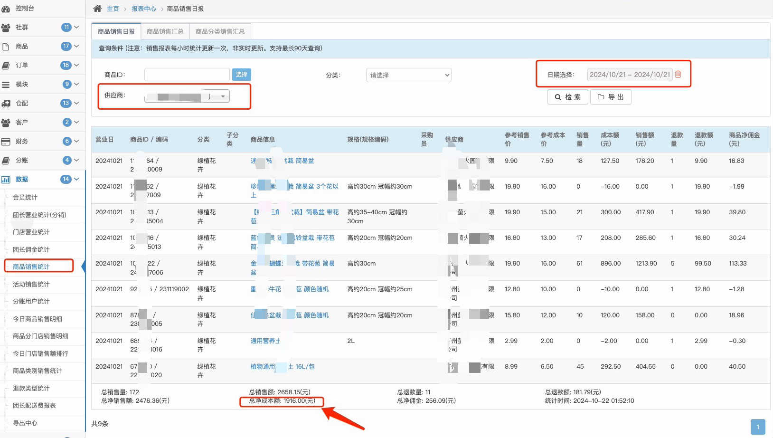The width and height of the screenshot is (773, 438).
Task: Open 商品销售统计 in sidebar
Action: 31,267
